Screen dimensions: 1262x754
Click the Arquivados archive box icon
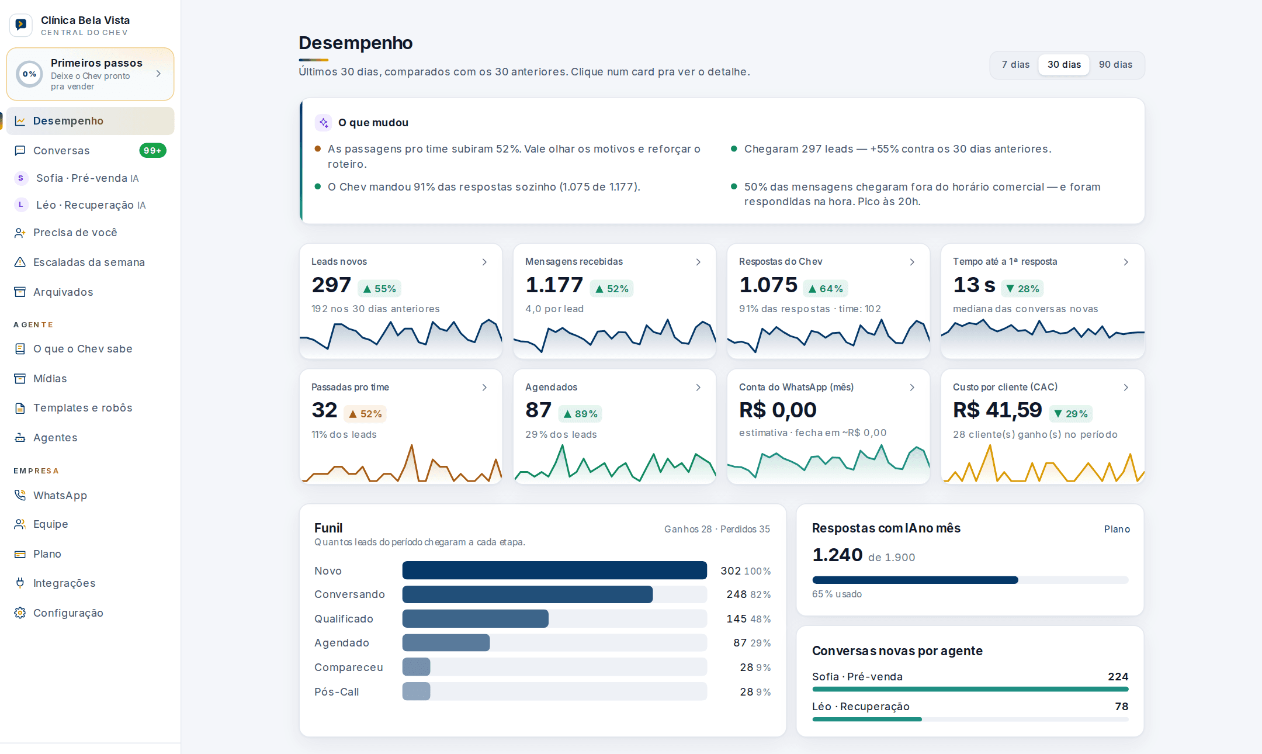20,292
